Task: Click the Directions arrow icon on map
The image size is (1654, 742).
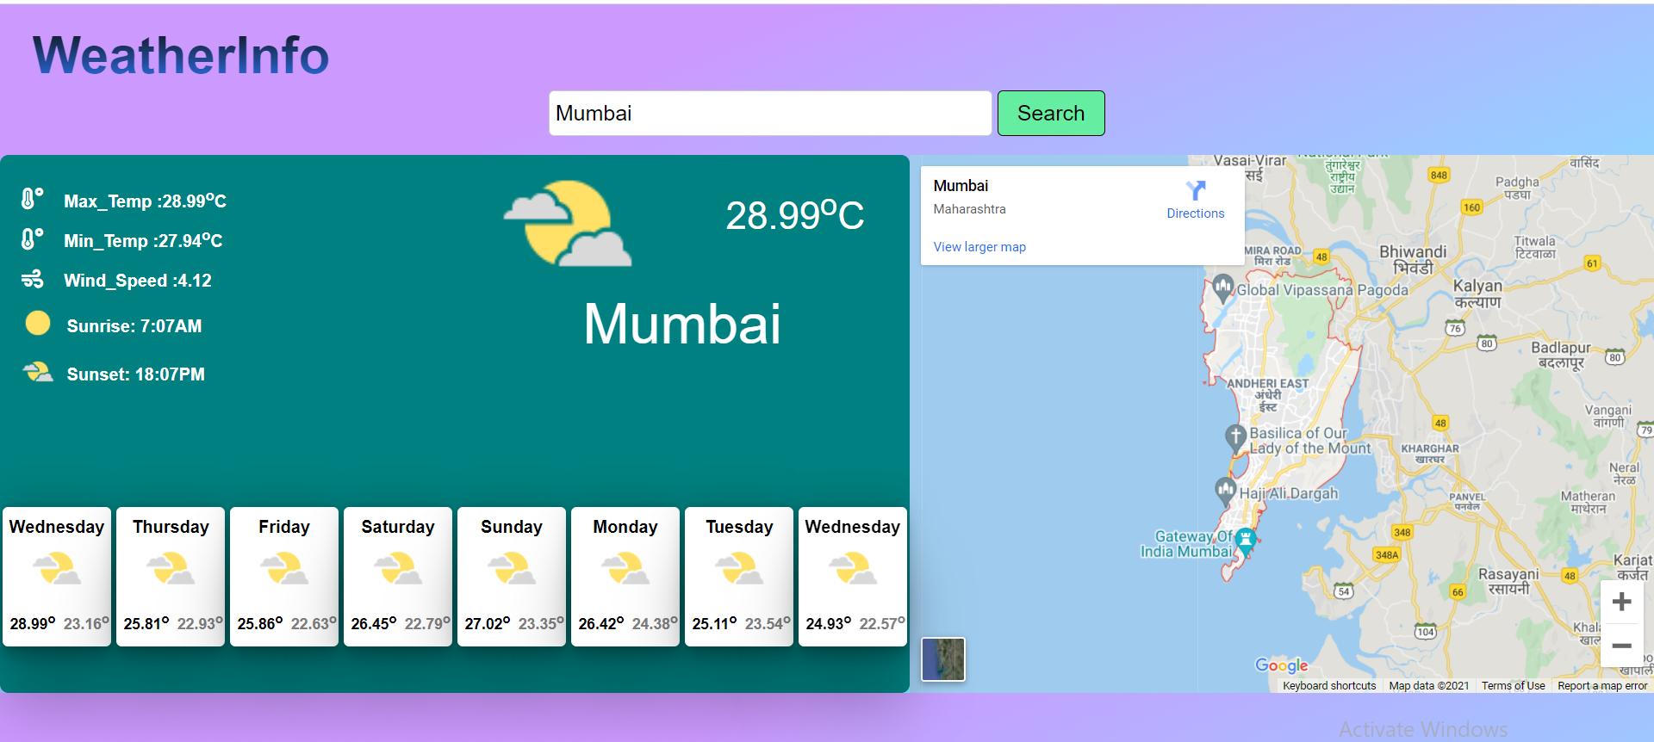Action: [x=1196, y=190]
